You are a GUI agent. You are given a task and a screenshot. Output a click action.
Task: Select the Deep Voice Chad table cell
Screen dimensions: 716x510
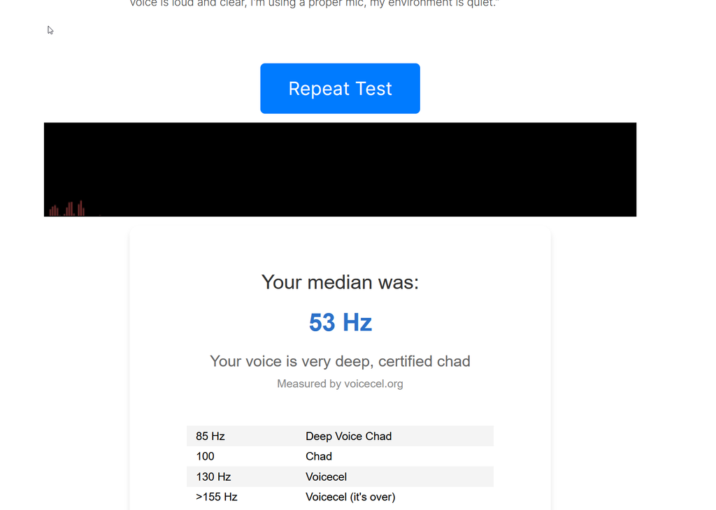tap(348, 436)
